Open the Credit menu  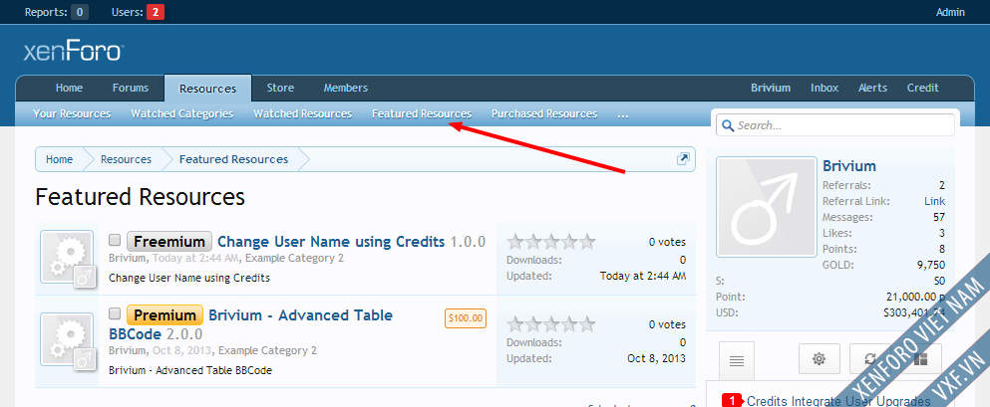point(923,89)
